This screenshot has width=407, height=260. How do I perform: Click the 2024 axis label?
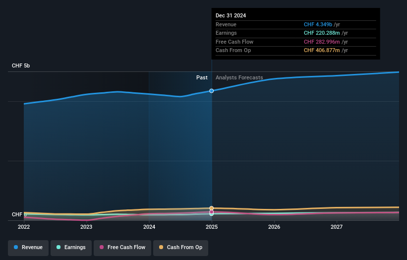coord(149,227)
